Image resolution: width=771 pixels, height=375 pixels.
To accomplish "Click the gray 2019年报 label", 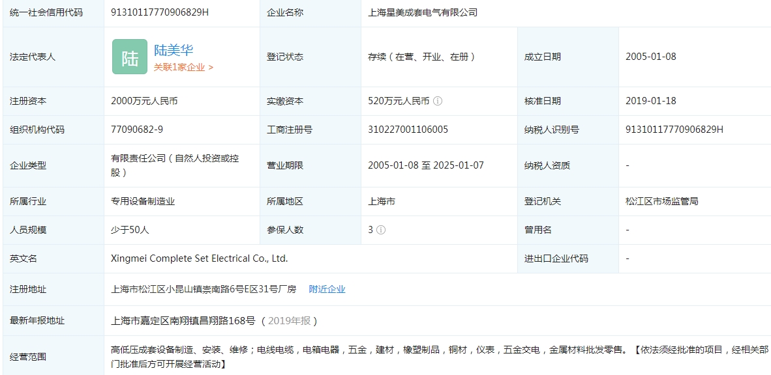I will tap(289, 320).
